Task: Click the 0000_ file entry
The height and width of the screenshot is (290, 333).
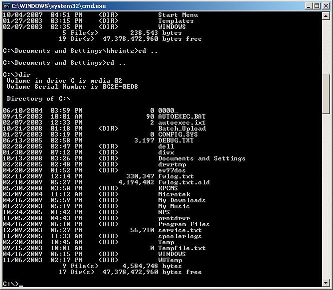Action: (x=168, y=111)
